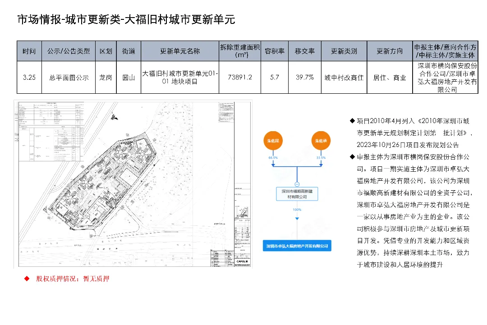Click the cell 大福旧村城市更新单元01-01 地块项目
Viewport: 487px width, 325px height.
click(x=180, y=77)
